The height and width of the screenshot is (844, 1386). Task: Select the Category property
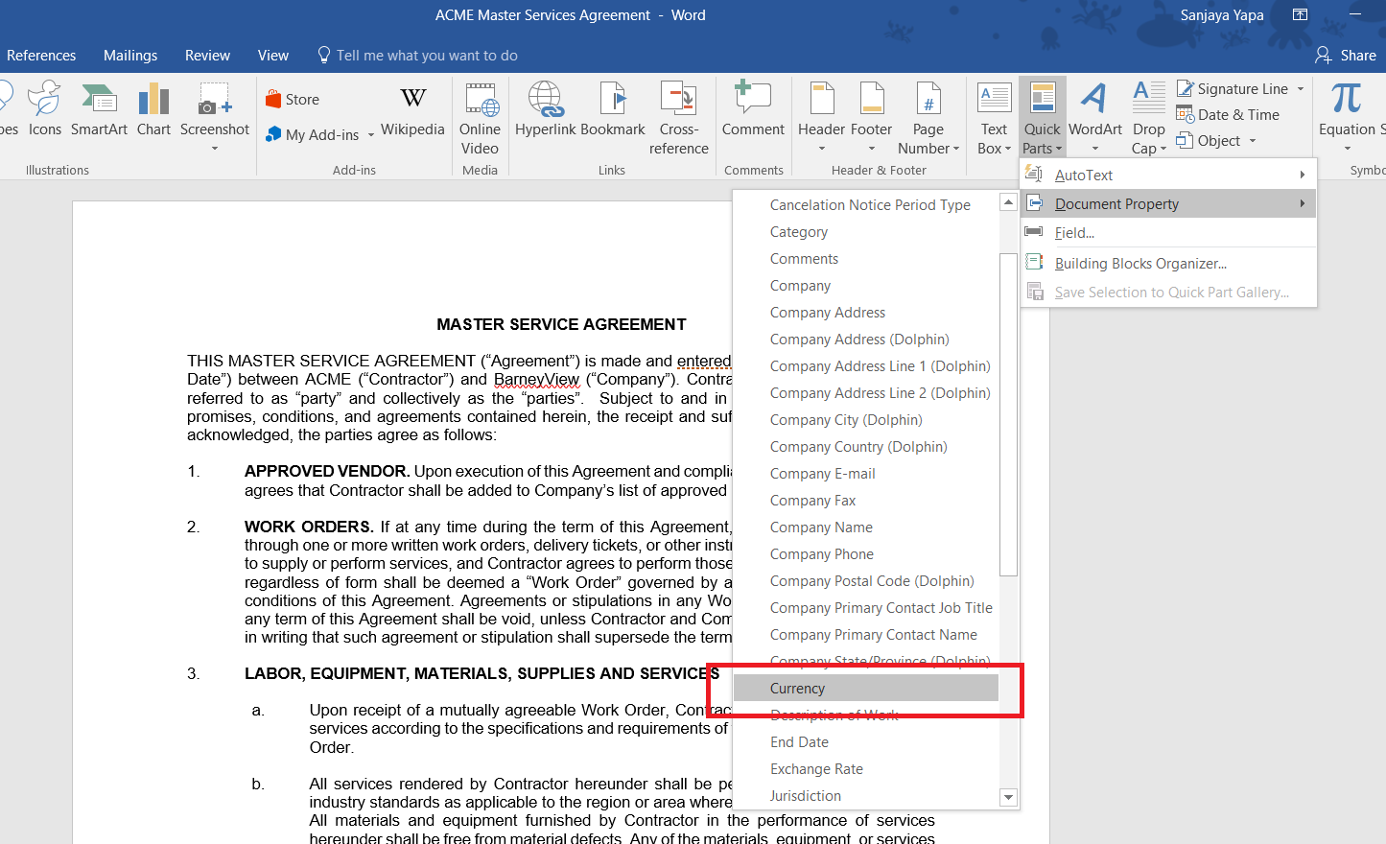866,232
